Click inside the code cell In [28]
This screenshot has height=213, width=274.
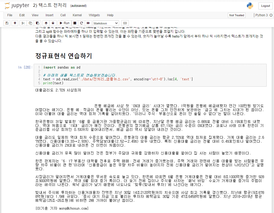click(x=150, y=75)
